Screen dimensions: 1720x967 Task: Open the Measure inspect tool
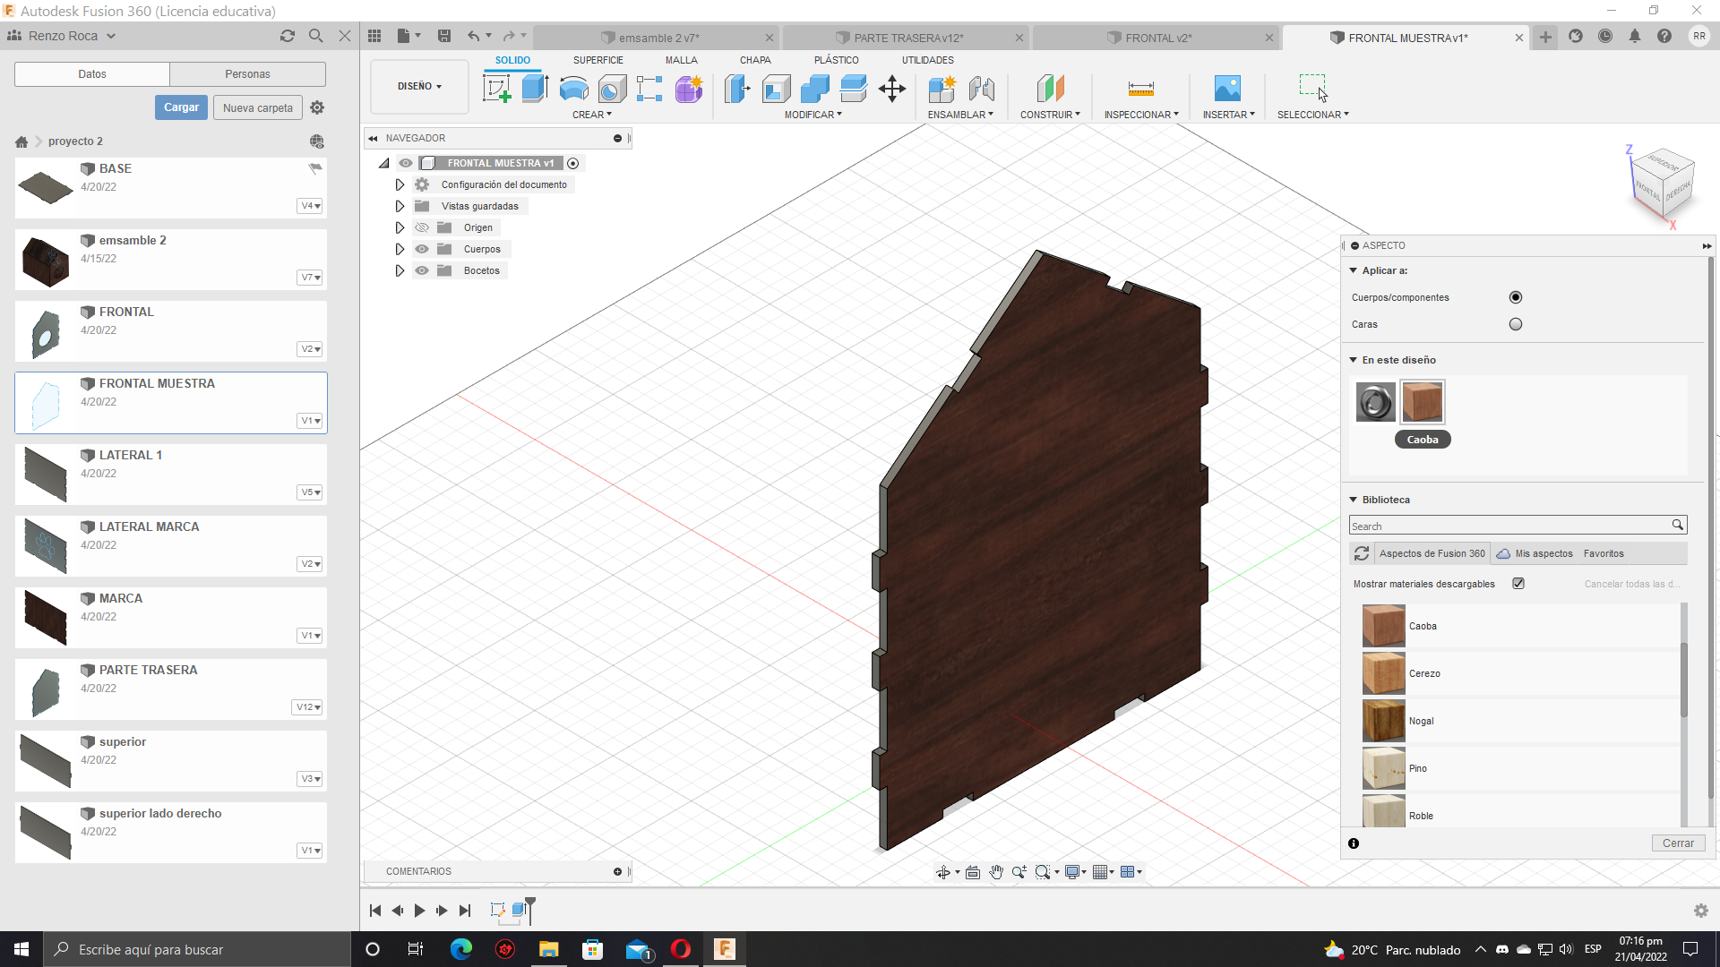1140,89
